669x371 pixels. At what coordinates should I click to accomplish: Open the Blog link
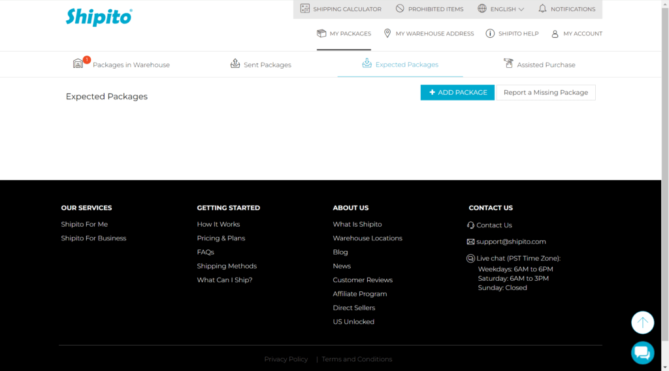pyautogui.click(x=340, y=253)
